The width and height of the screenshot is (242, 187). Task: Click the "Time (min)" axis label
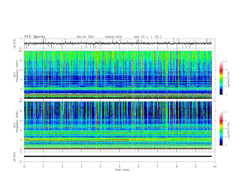[122, 170]
